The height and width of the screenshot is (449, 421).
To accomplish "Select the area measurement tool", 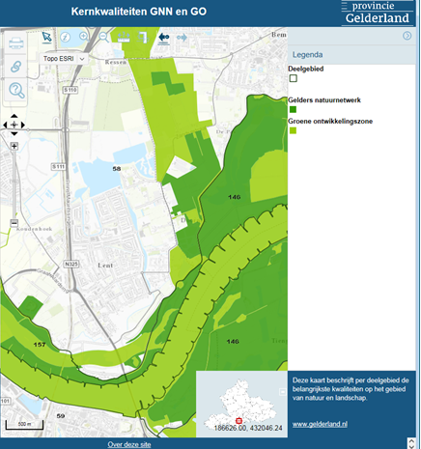I will (x=143, y=38).
